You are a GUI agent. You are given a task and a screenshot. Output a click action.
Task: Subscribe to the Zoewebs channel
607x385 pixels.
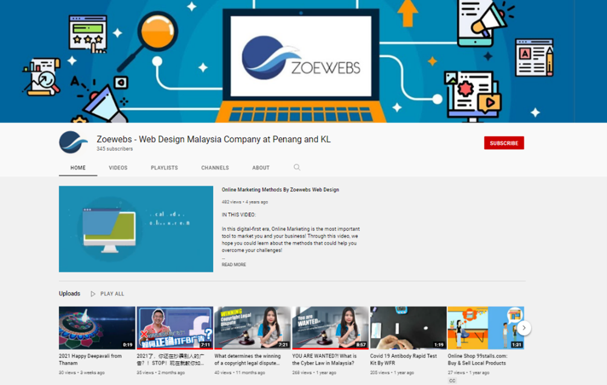(x=504, y=143)
